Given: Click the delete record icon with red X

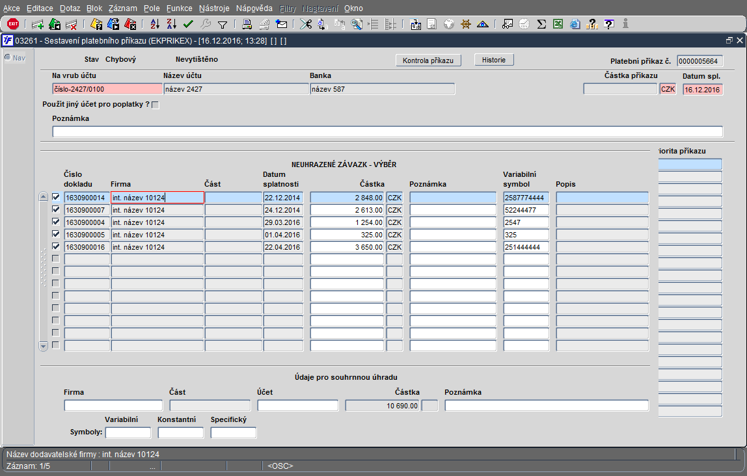Looking at the screenshot, I should [x=72, y=25].
